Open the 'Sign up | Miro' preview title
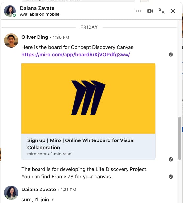183x203 pixels. [x=81, y=144]
